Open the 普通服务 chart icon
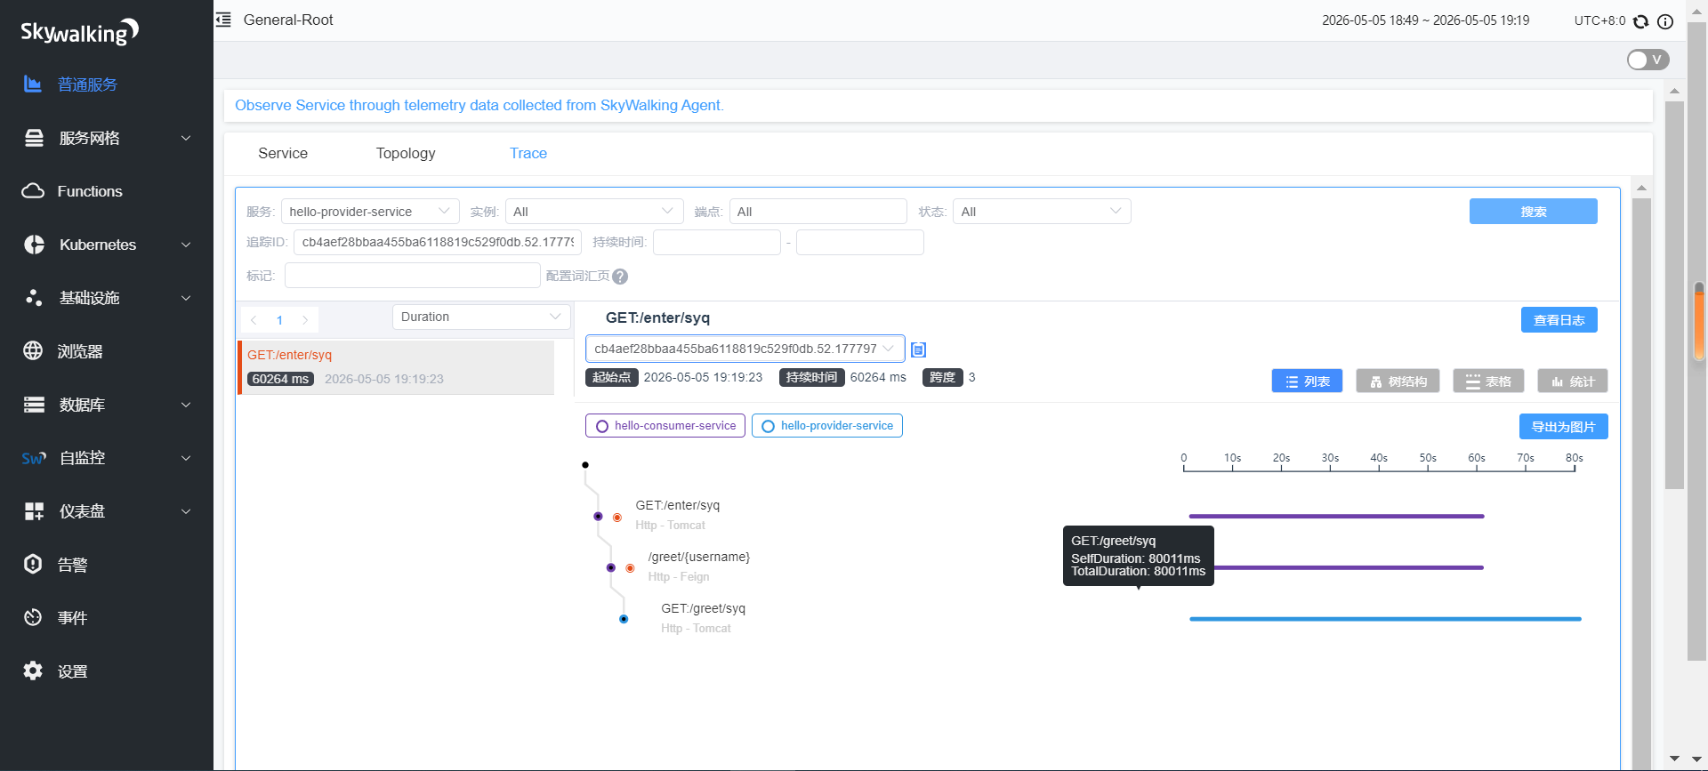Viewport: 1708px width, 771px height. (x=33, y=84)
